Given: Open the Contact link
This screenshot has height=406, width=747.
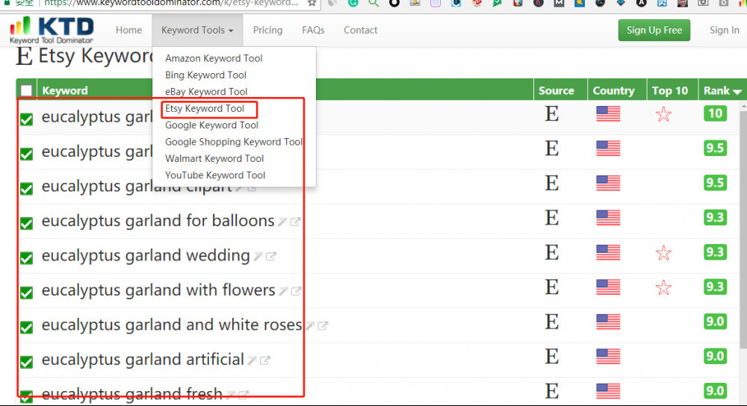Looking at the screenshot, I should (361, 30).
